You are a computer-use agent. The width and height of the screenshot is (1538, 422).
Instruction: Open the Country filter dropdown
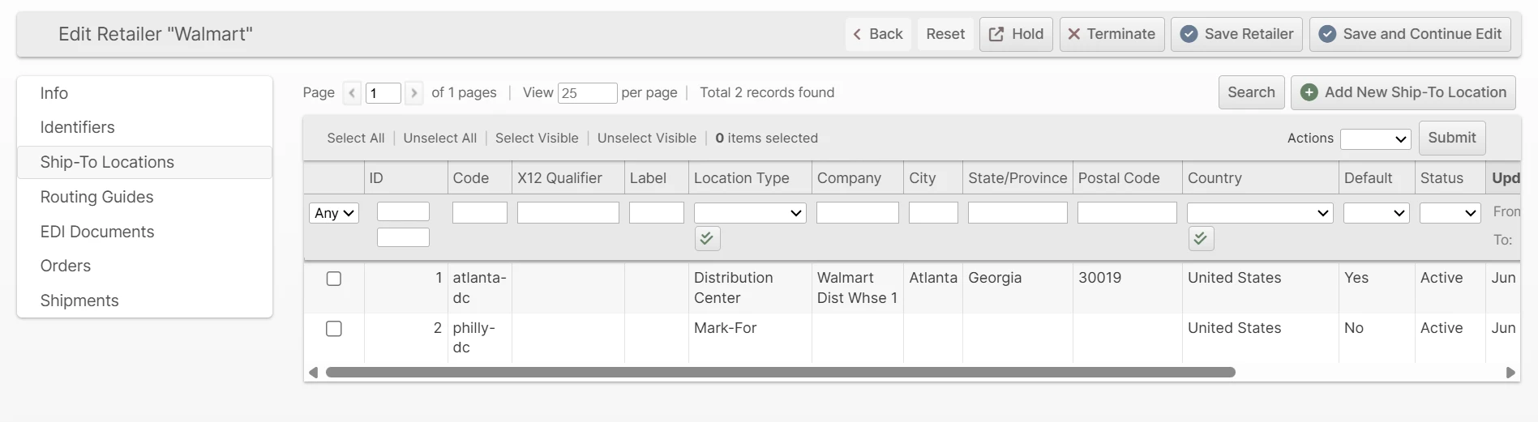coord(1260,213)
